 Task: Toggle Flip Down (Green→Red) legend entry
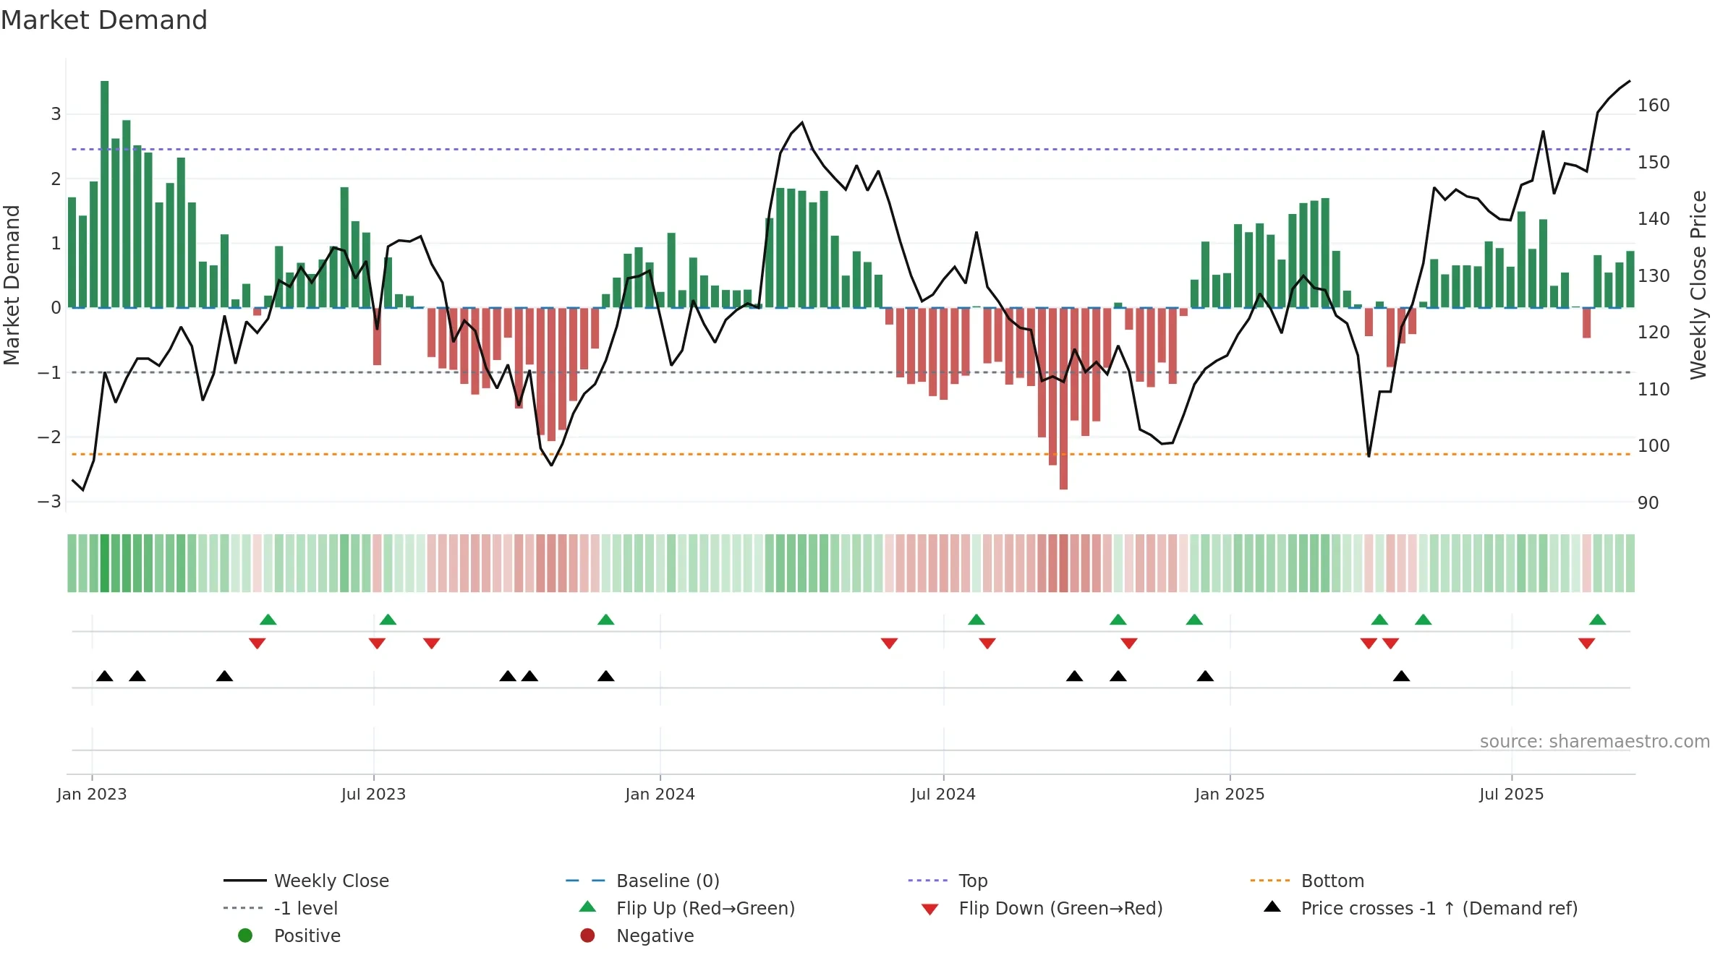point(1042,908)
